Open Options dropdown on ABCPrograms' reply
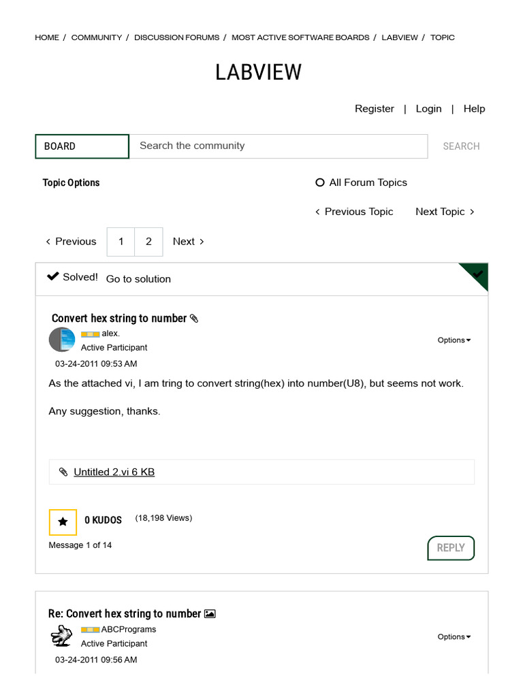The width and height of the screenshot is (523, 697). click(x=454, y=637)
